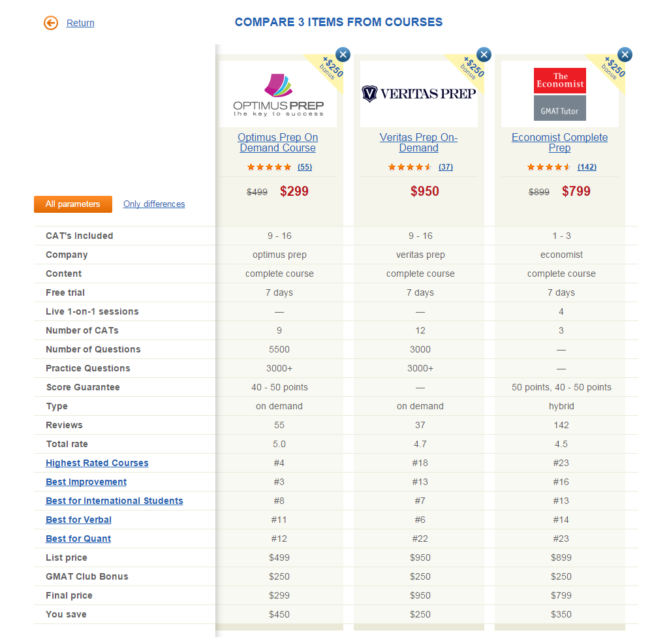Click the Optimus Prep star rating
The width and height of the screenshot is (669, 641).
269,167
